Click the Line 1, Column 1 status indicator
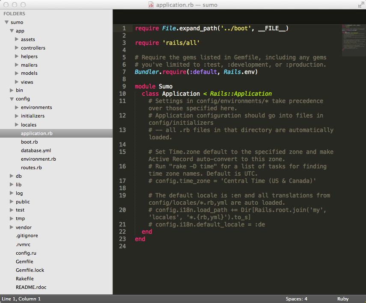Screen dimensions: 366x303 click(21, 298)
